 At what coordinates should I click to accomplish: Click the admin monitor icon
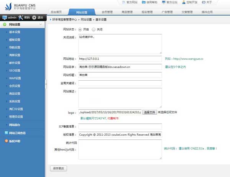pyautogui.click(x=5, y=18)
